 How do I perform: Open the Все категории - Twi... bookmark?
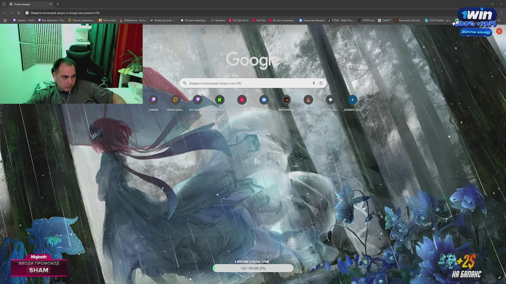coord(51,20)
